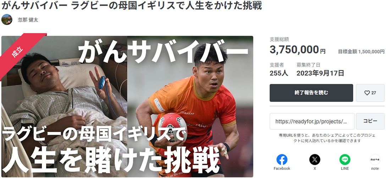Share project on Facebook icon
This screenshot has width=386, height=178.
(282, 160)
